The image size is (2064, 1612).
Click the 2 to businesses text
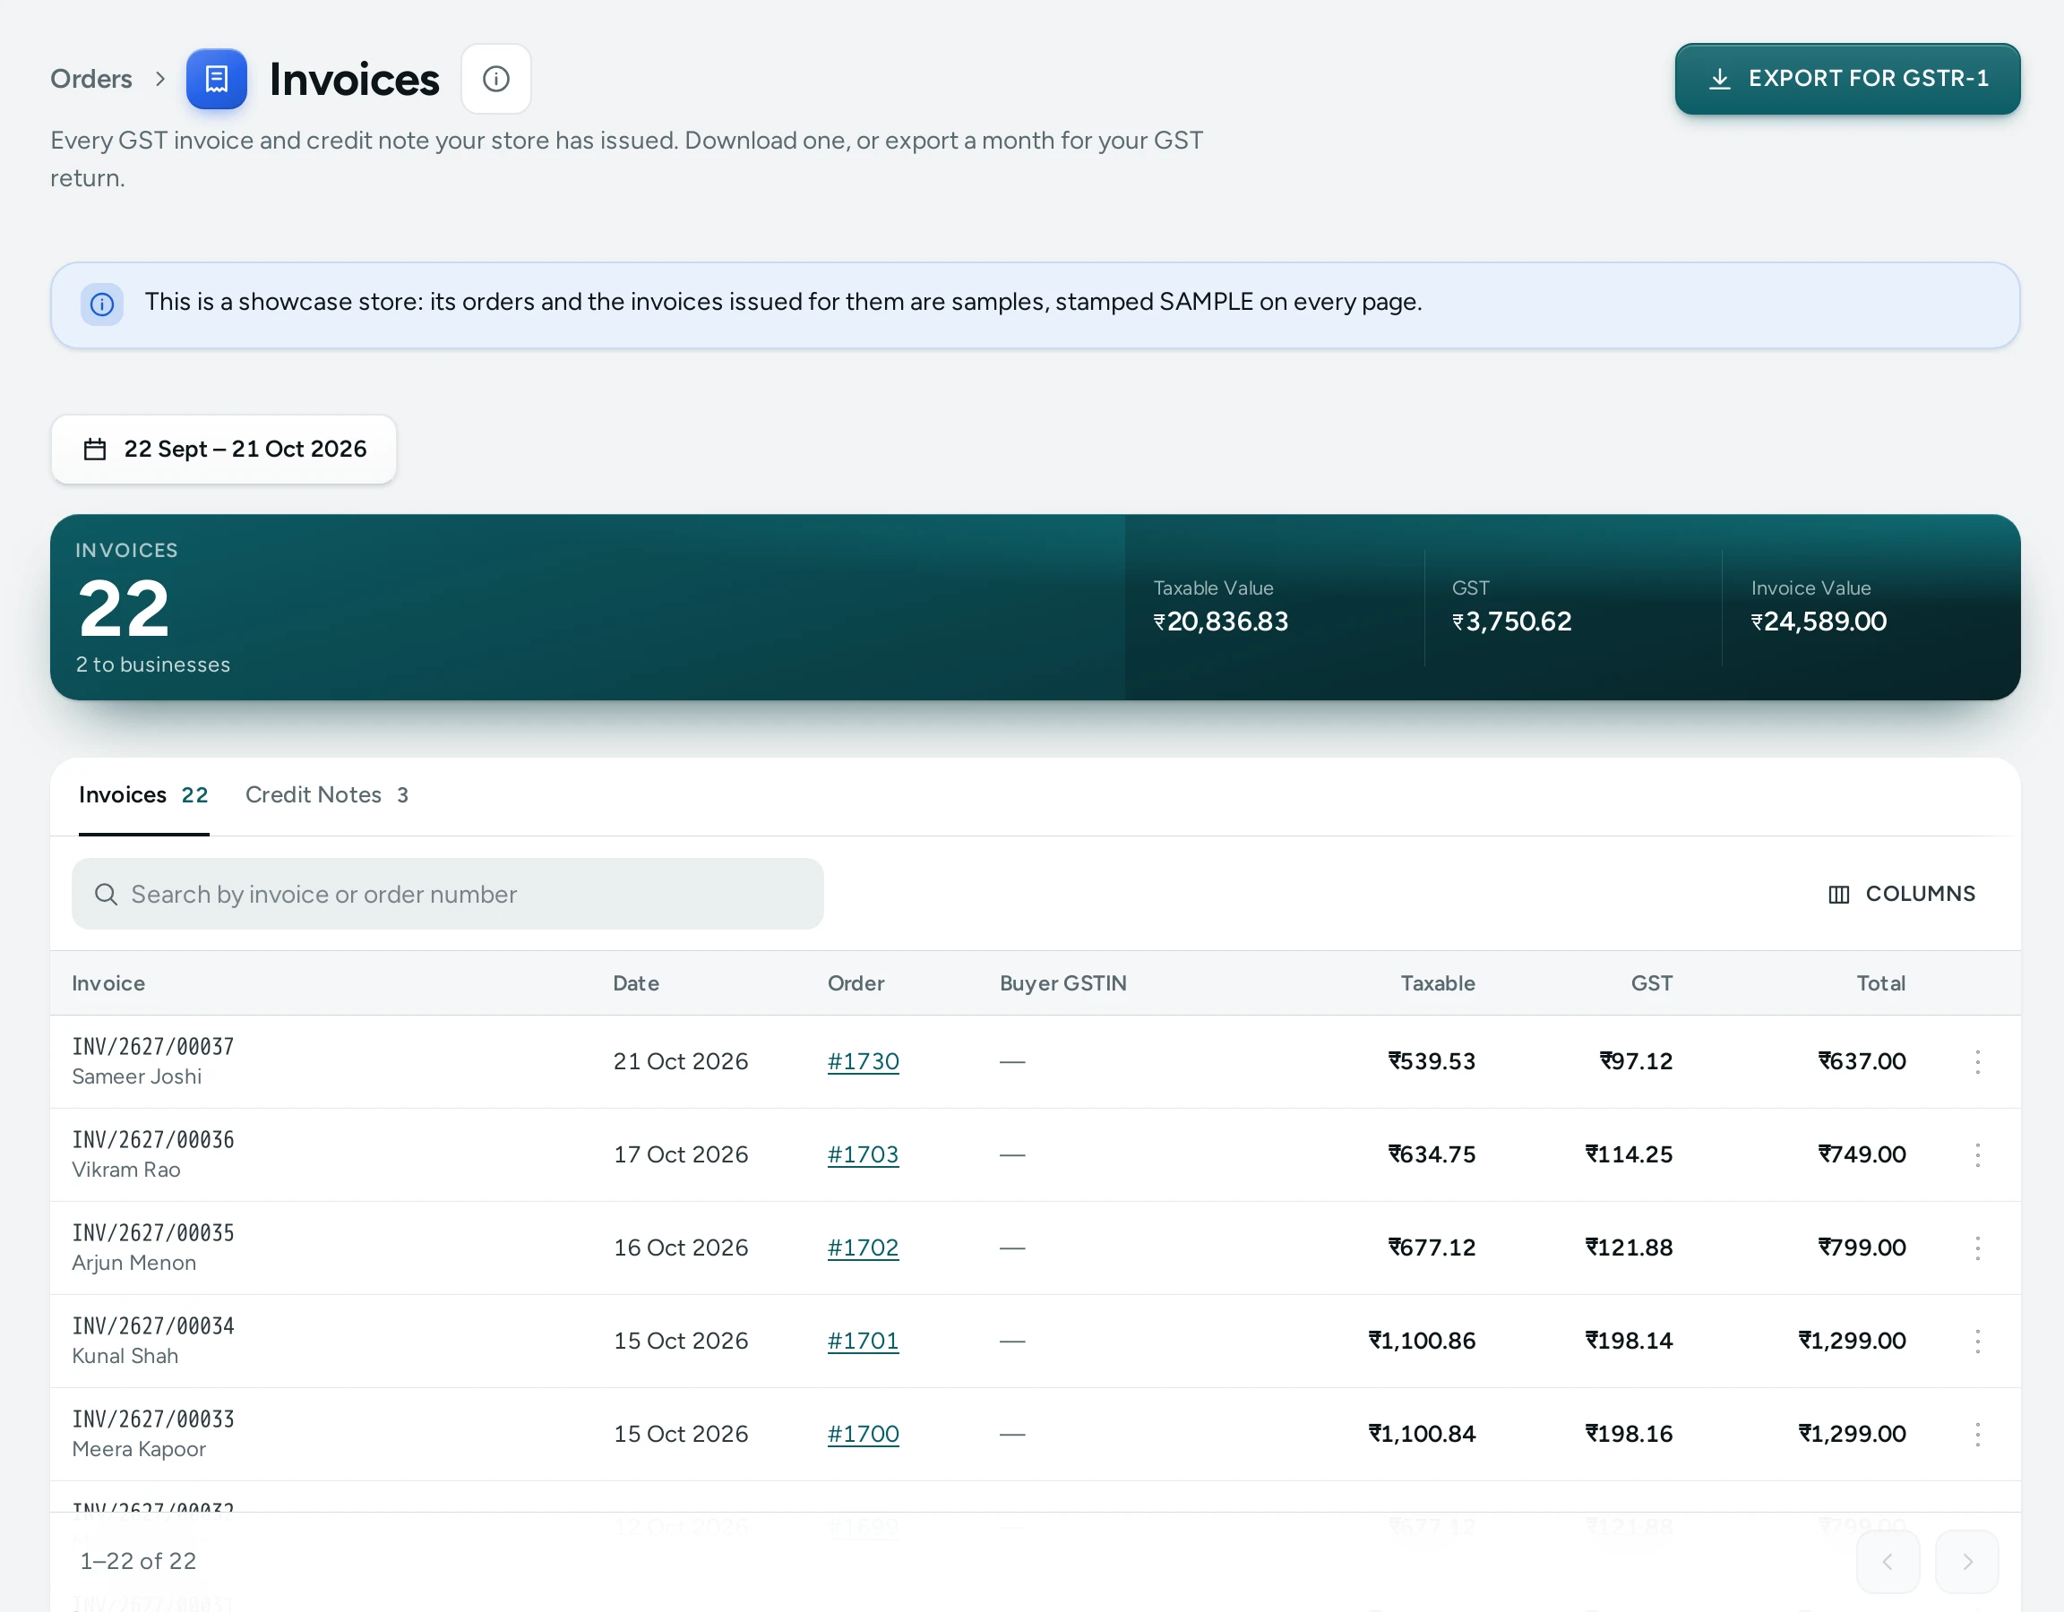pyautogui.click(x=153, y=665)
